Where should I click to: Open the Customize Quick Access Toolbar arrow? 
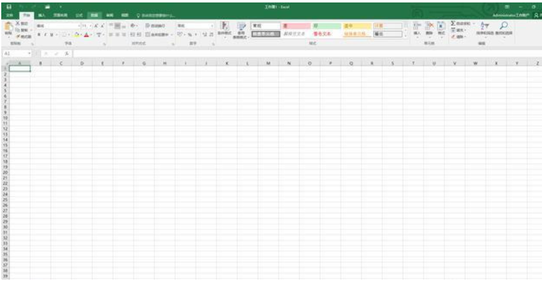[60, 7]
